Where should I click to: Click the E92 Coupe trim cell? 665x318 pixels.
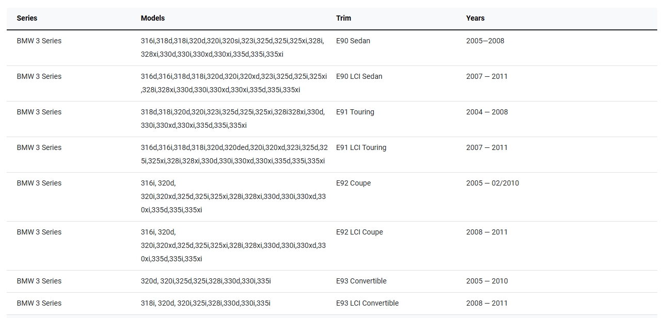353,183
